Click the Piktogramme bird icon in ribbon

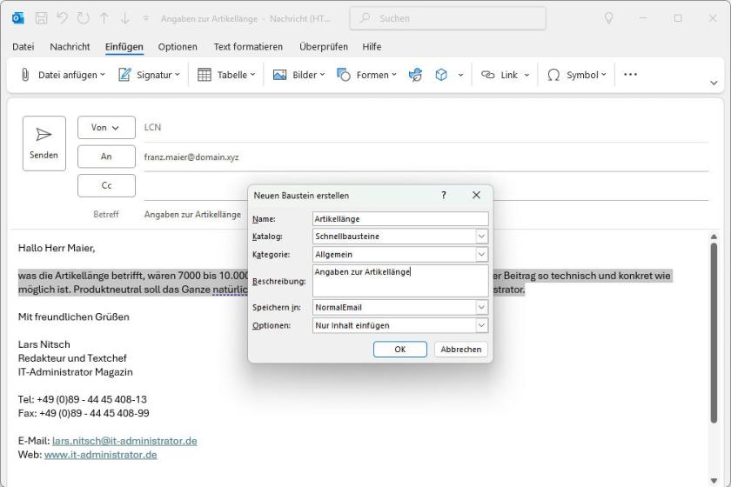[415, 75]
